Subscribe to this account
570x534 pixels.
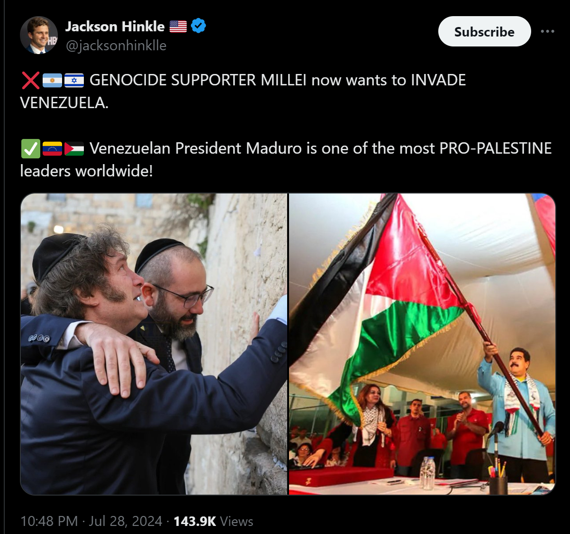point(484,31)
